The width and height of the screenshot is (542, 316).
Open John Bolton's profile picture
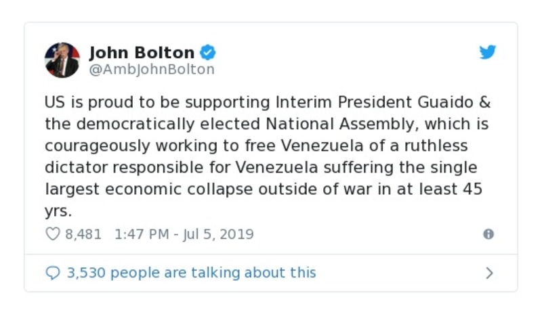click(x=62, y=60)
